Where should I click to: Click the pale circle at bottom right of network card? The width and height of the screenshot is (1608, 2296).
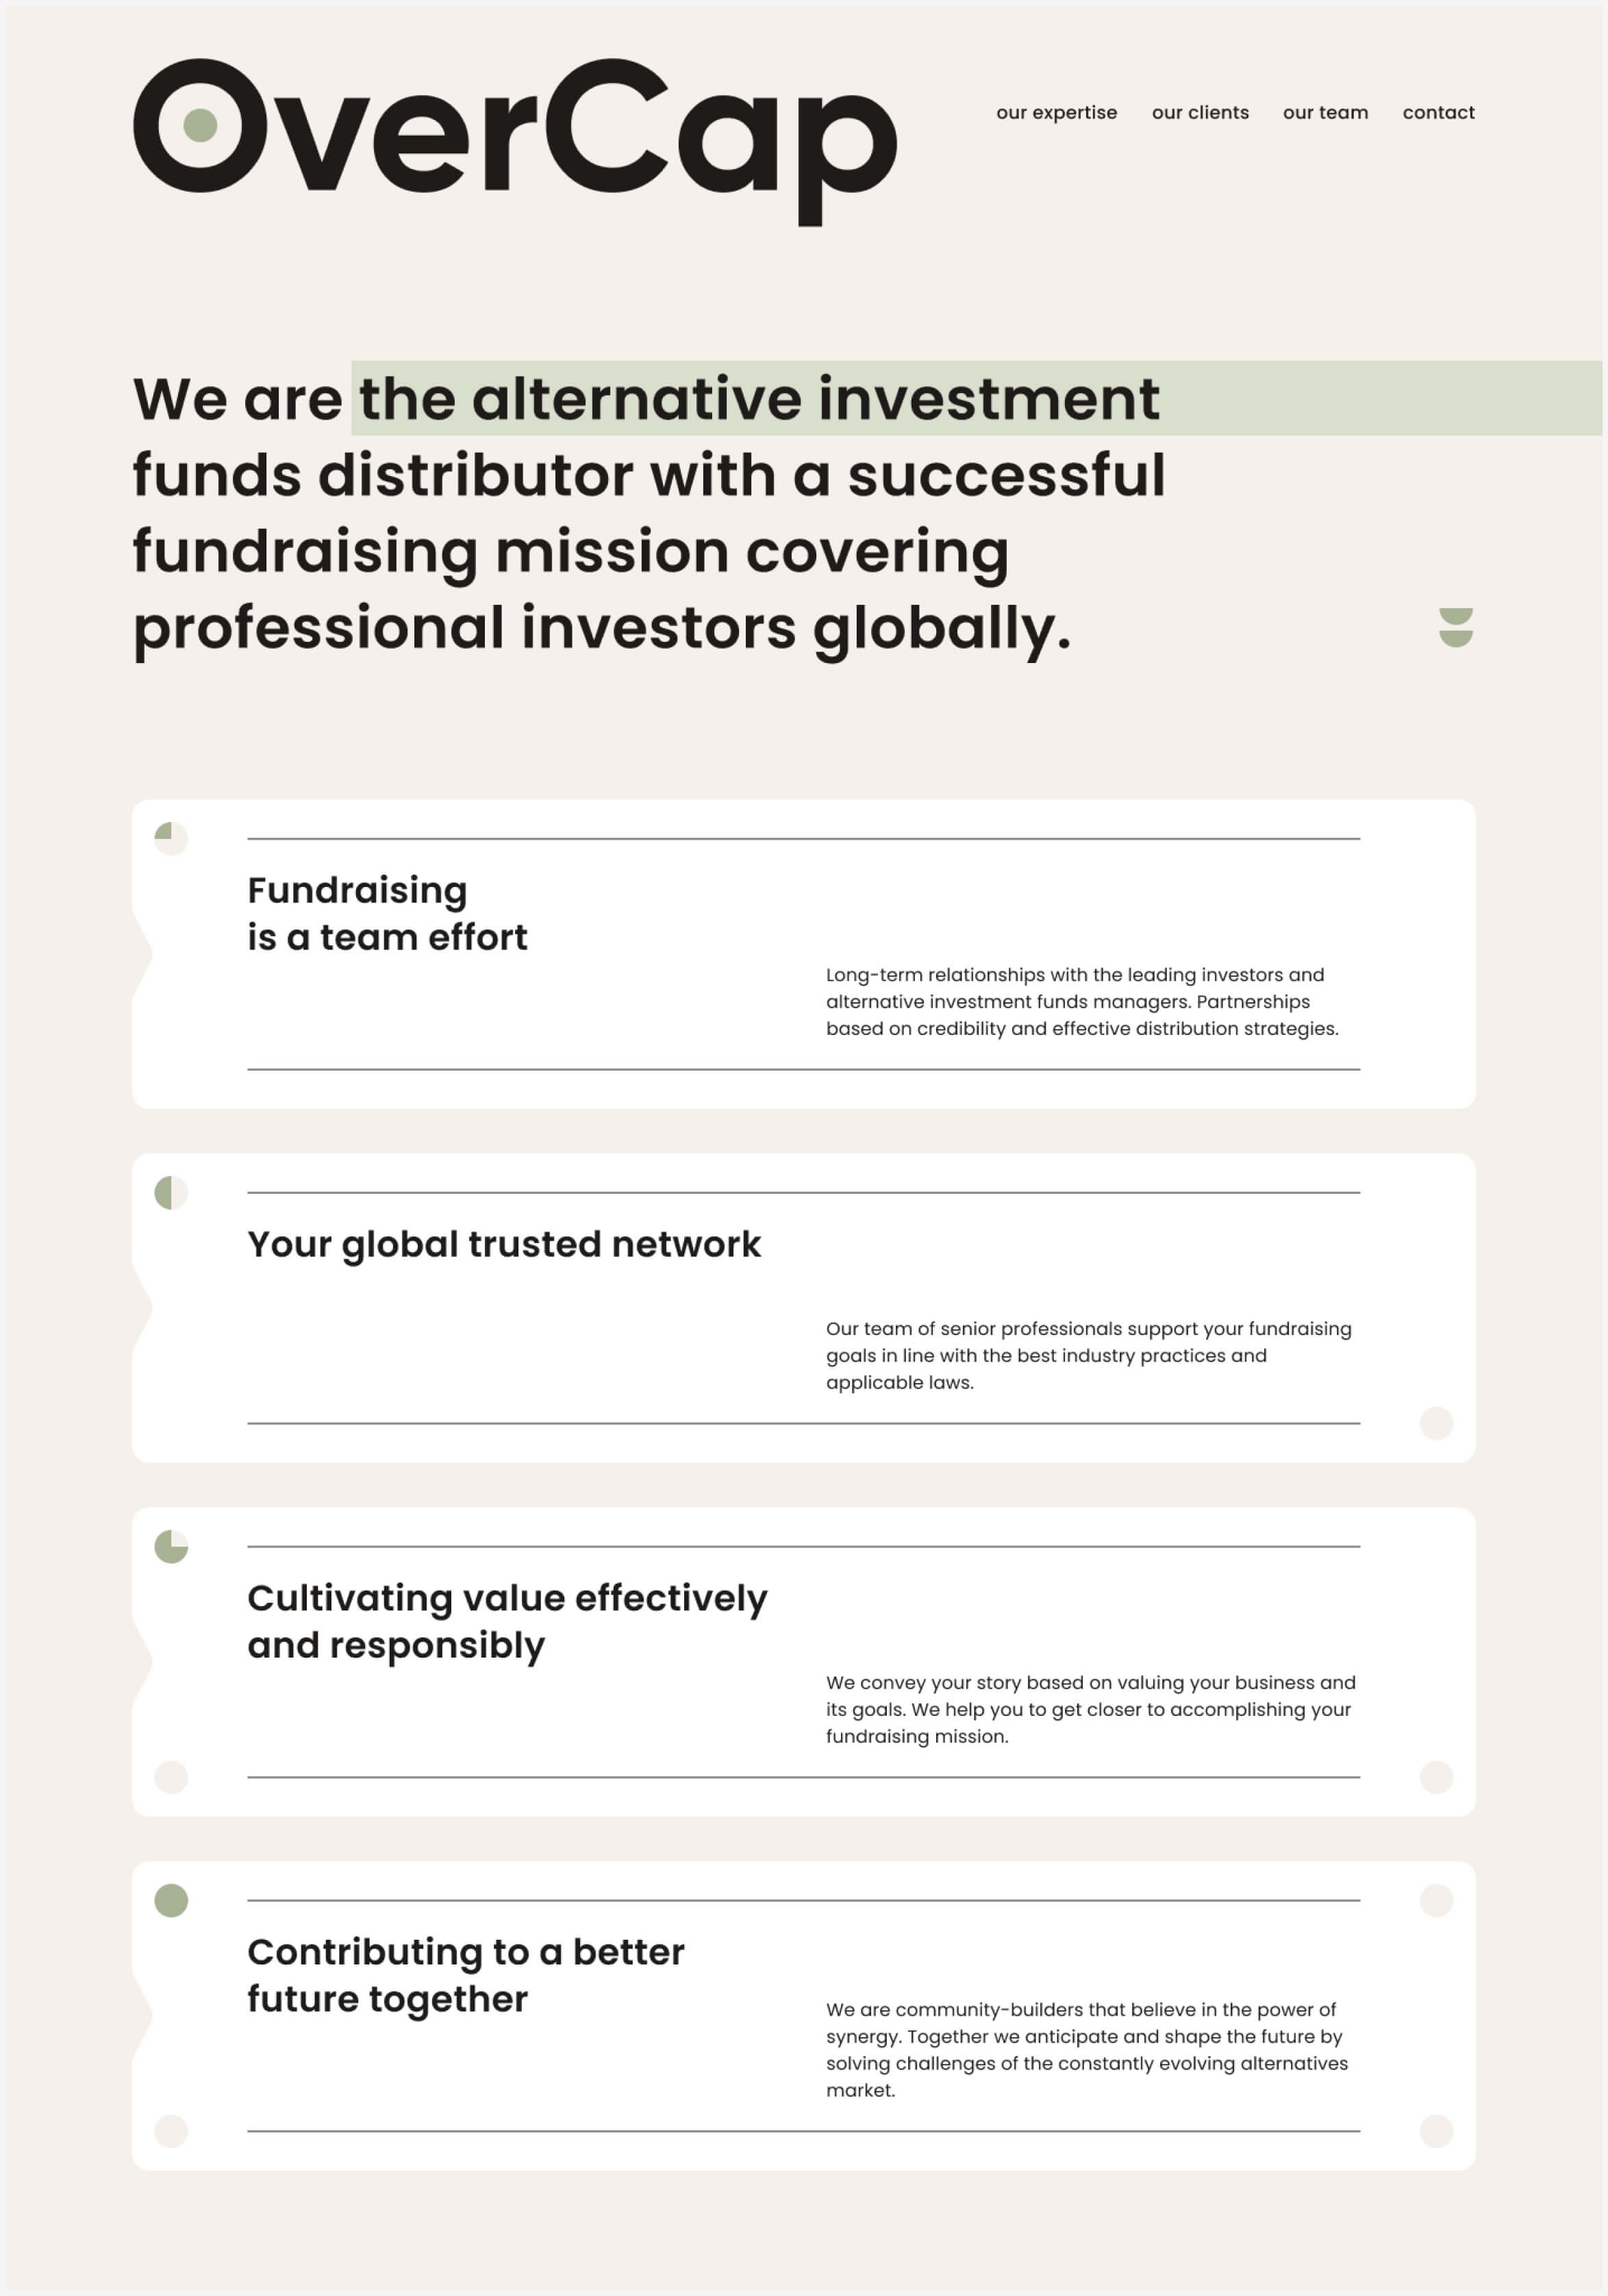tap(1436, 1423)
